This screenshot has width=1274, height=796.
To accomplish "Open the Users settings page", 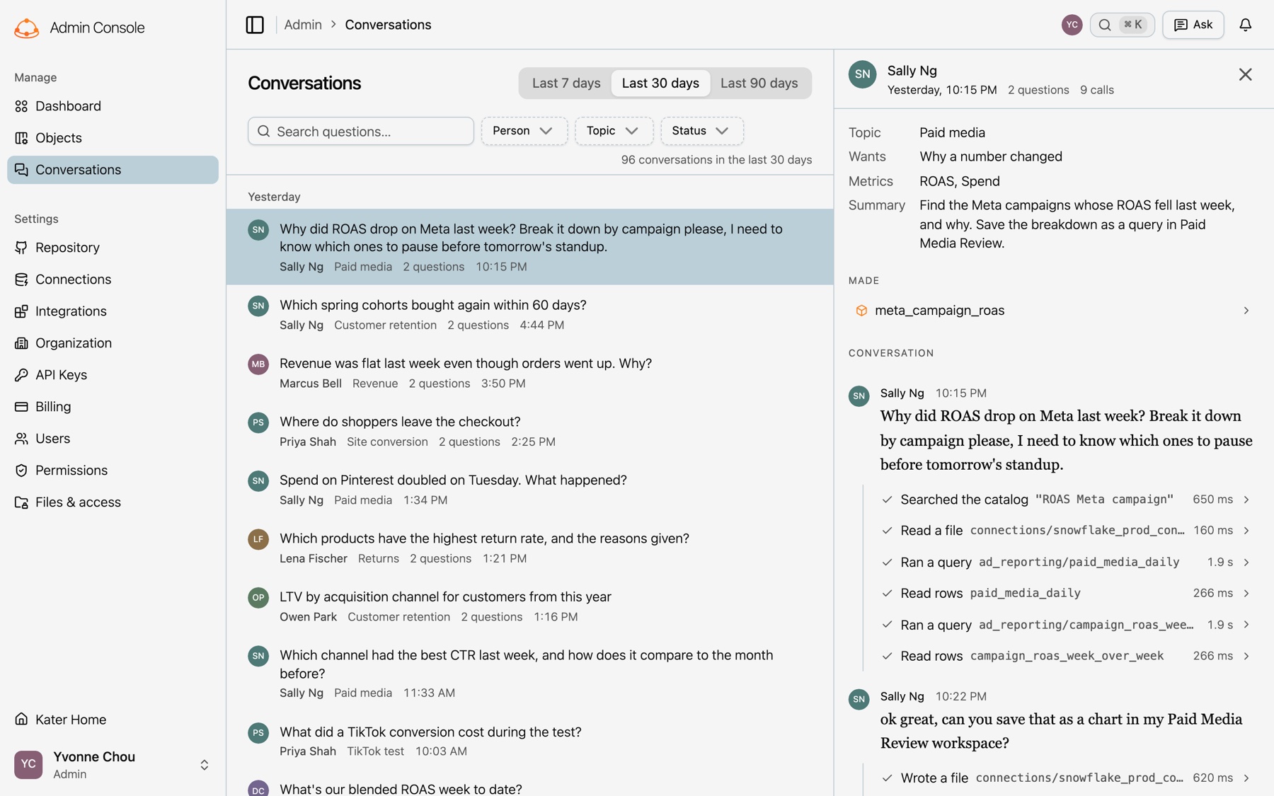I will click(113, 439).
